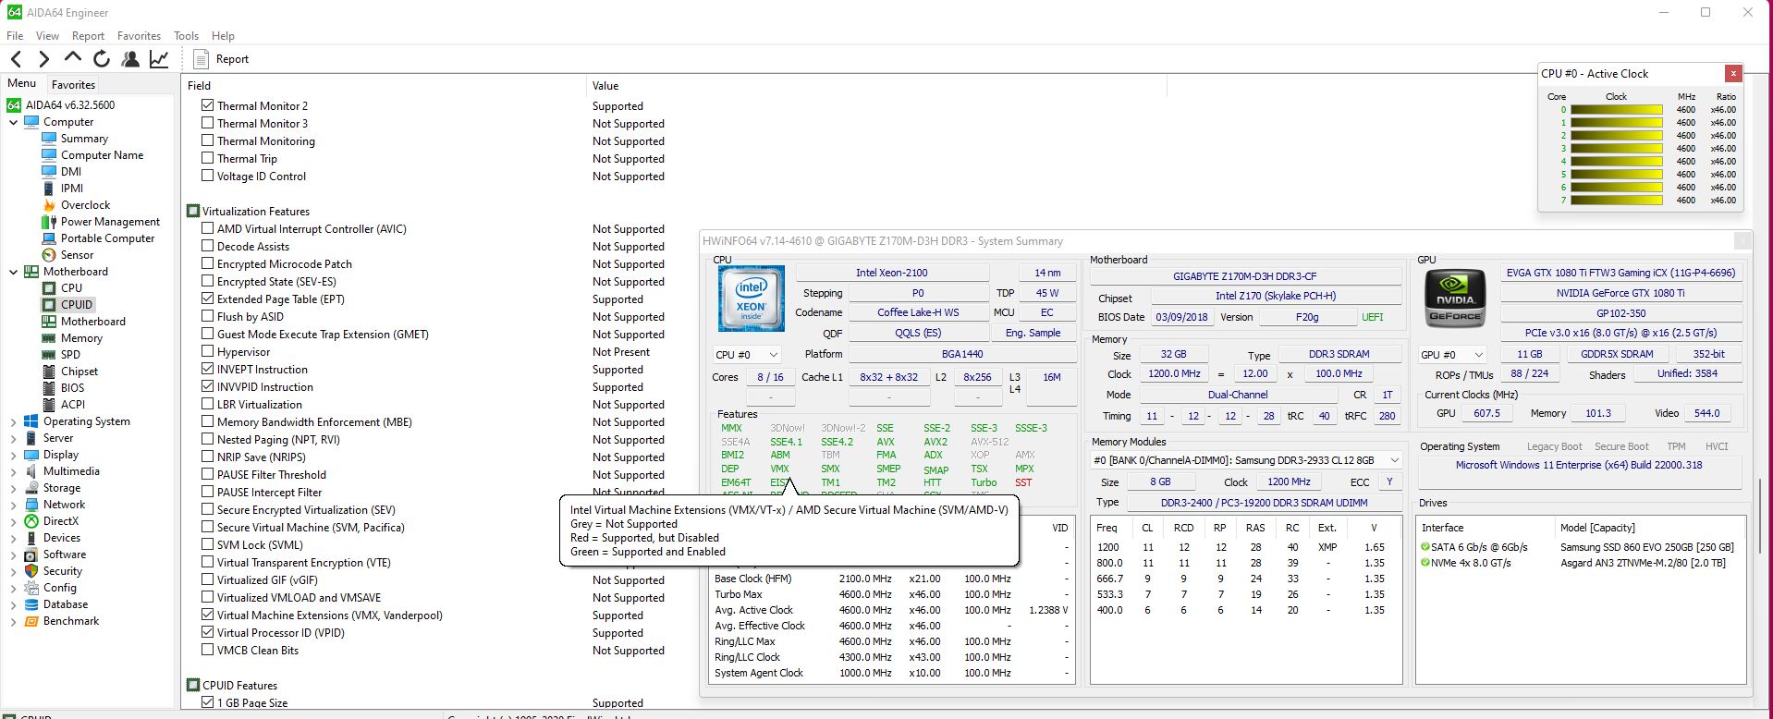1773x719 pixels.
Task: Click core 0 clock bar in Active Clock
Action: tap(1616, 110)
